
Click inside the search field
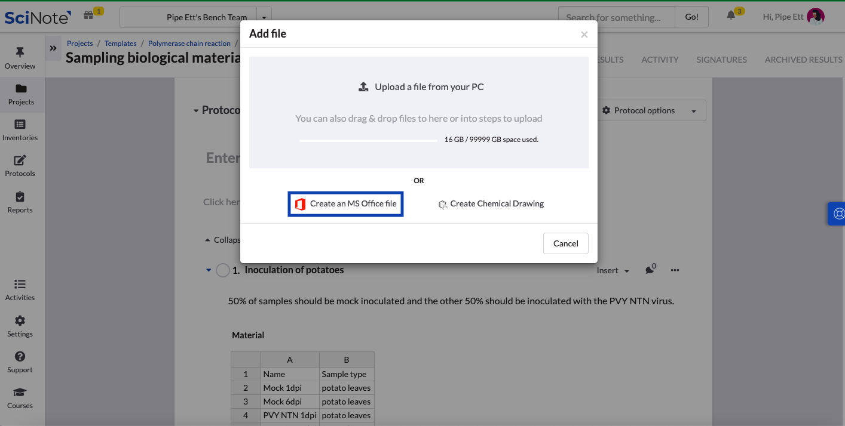(616, 17)
